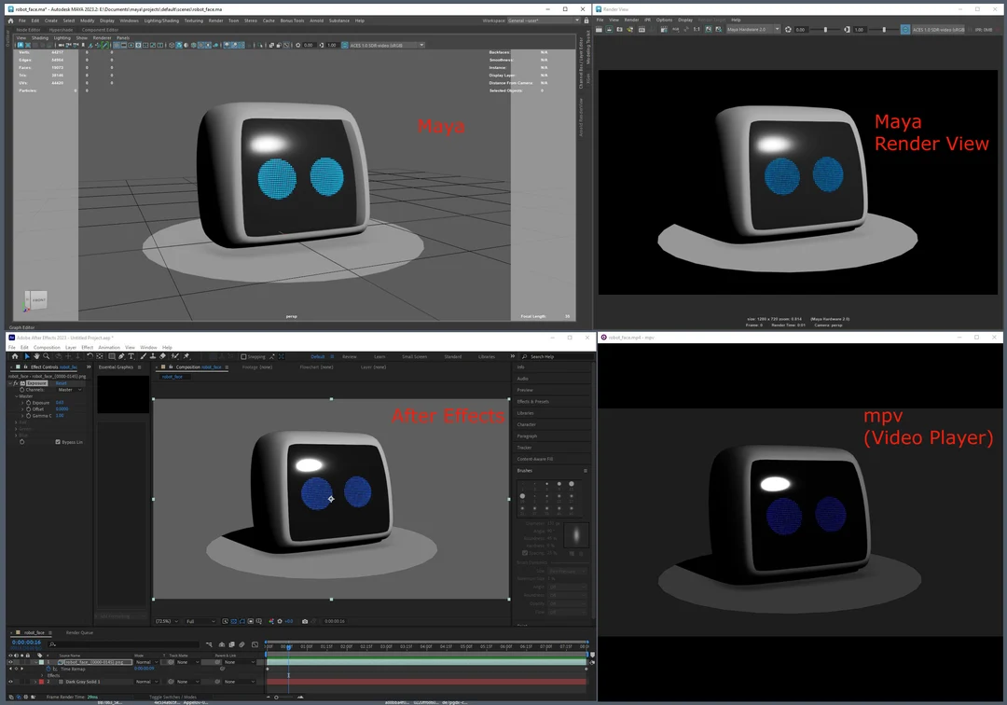Enable Snapping in the After Effects toolbar
The image size is (1007, 705).
point(245,356)
